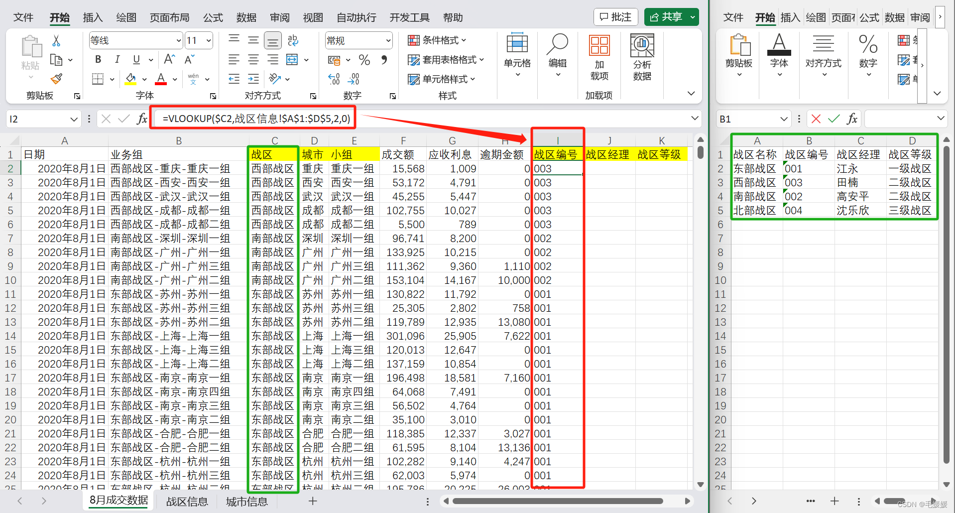Click the Increase Indent icon
955x513 pixels.
(253, 79)
